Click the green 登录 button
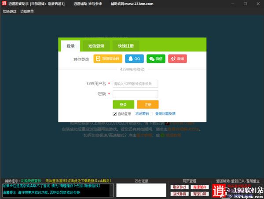Screen dimensions: 264x199 [x=123, y=104]
